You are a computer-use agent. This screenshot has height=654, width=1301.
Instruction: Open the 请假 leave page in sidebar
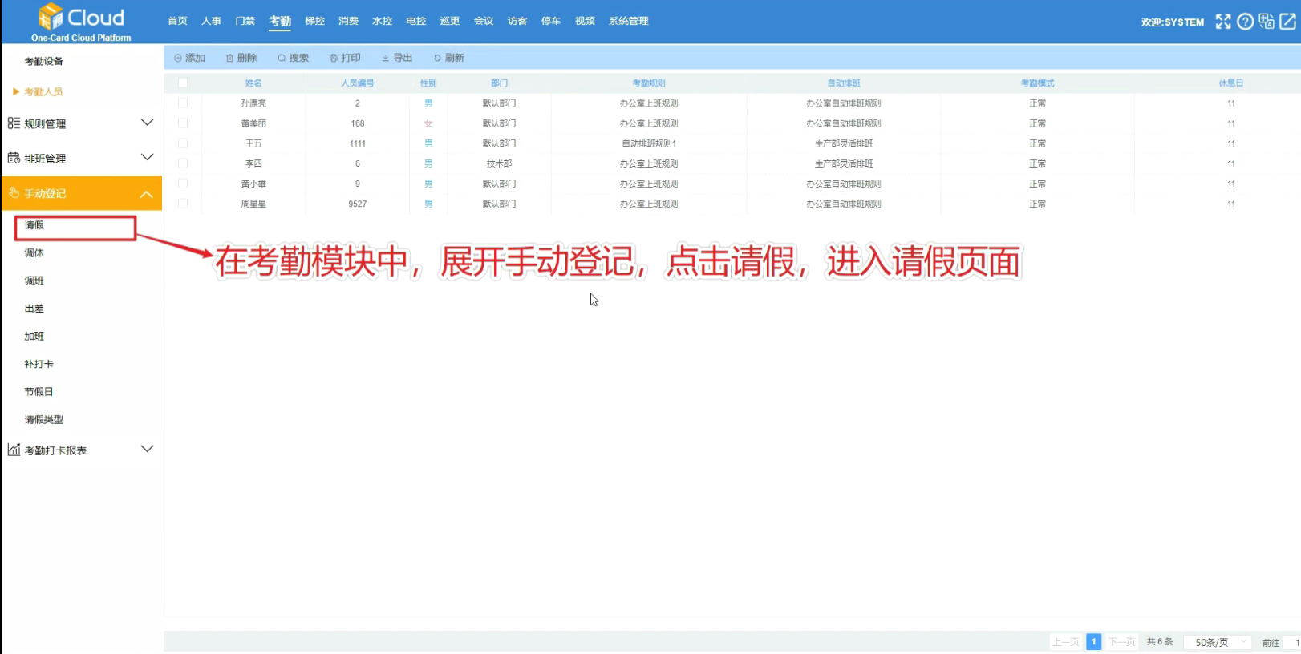[34, 225]
